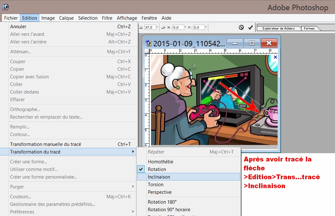Image resolution: width=335 pixels, height=216 pixels.
Task: Choose Annuler in the Edition menu
Action: tap(69, 27)
